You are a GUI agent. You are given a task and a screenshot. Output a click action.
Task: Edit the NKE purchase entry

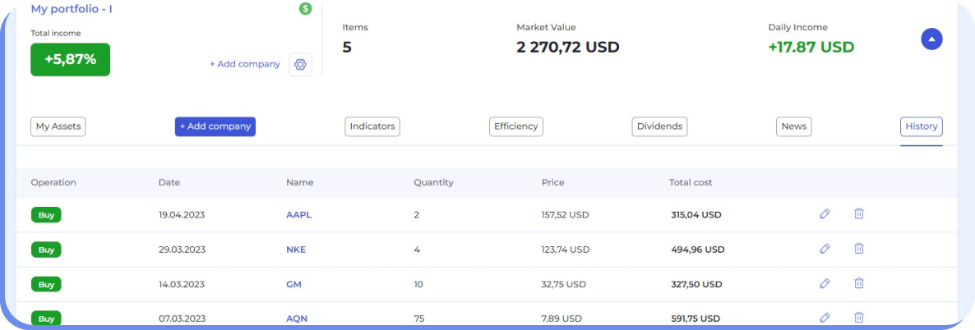point(825,249)
